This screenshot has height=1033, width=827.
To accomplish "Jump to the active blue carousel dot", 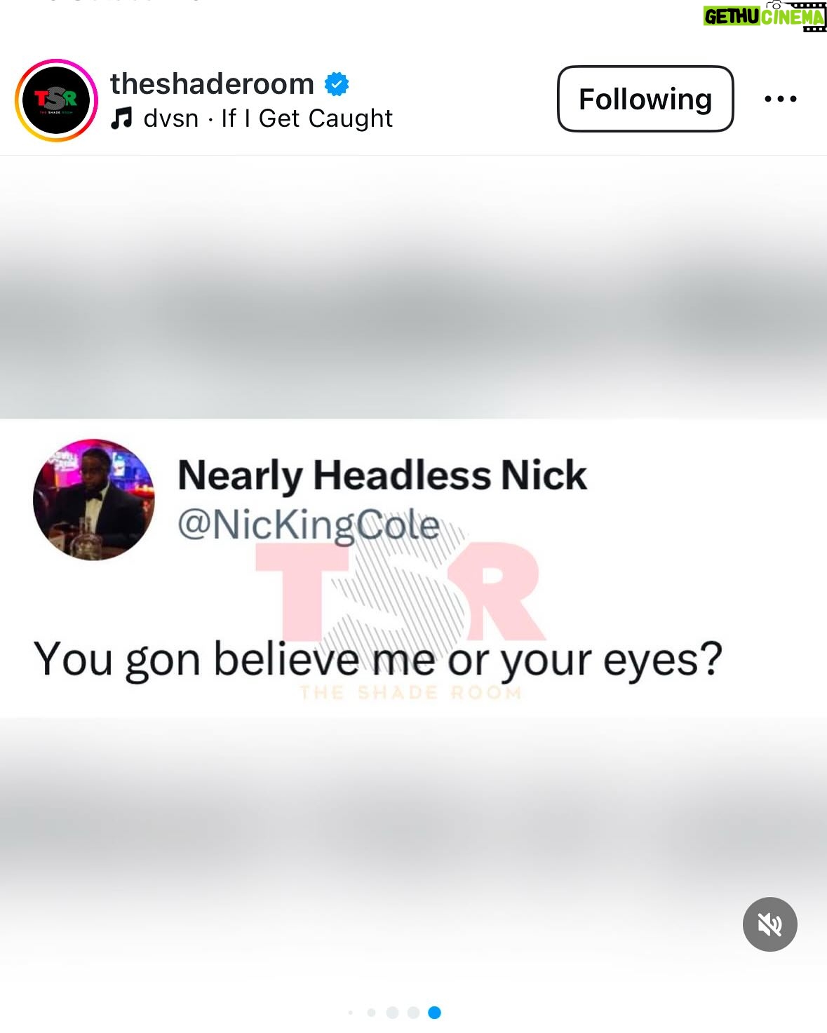I will coord(434,1012).
